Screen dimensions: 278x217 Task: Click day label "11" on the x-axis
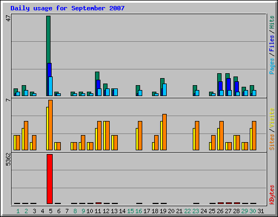pyautogui.click(x=98, y=211)
